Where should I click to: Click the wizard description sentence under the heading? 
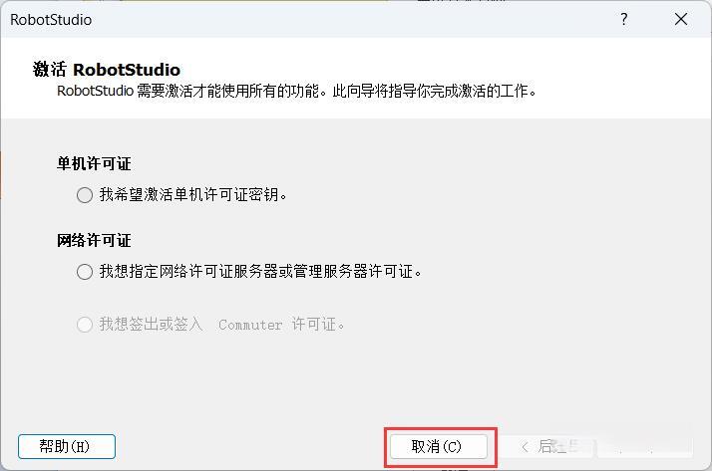296,91
